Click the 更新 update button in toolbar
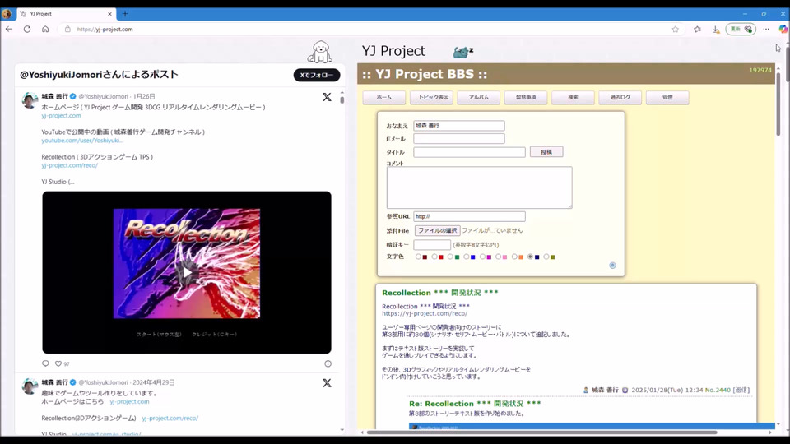 741,30
